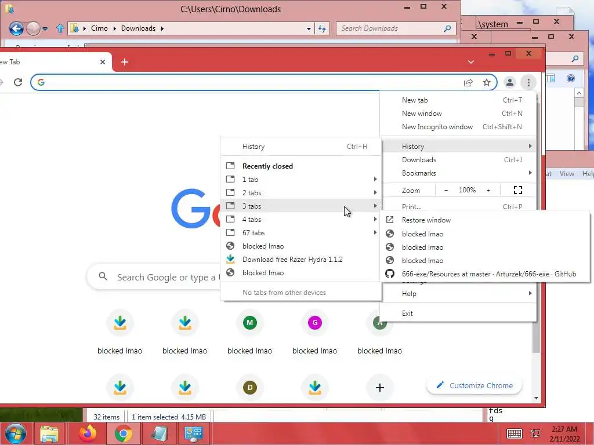Open the magenta G shortcut tile
Image resolution: width=594 pixels, height=445 pixels.
point(315,323)
